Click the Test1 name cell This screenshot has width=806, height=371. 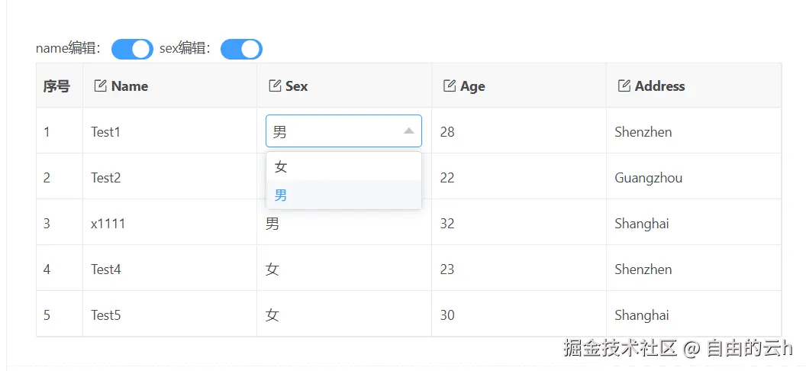[x=169, y=131]
